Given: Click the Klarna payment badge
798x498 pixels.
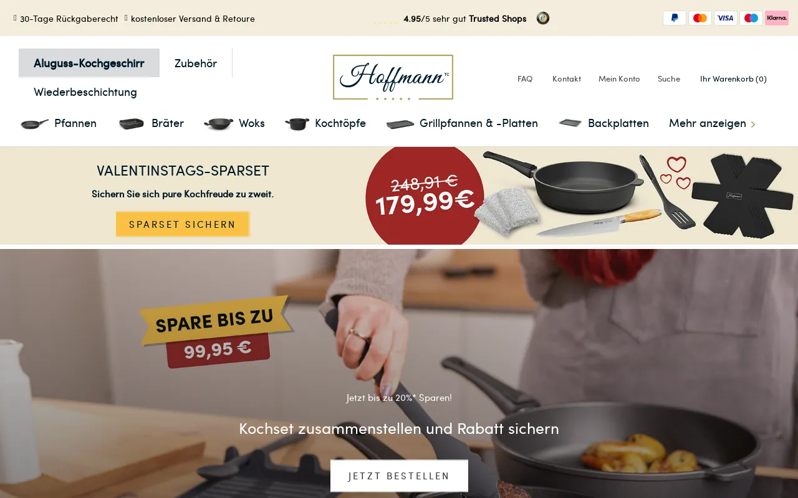Looking at the screenshot, I should tap(777, 18).
